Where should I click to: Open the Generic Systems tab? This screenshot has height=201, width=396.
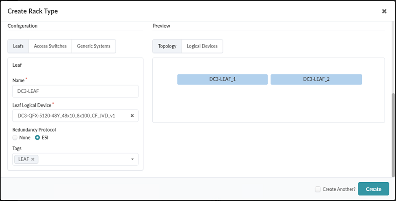click(94, 46)
